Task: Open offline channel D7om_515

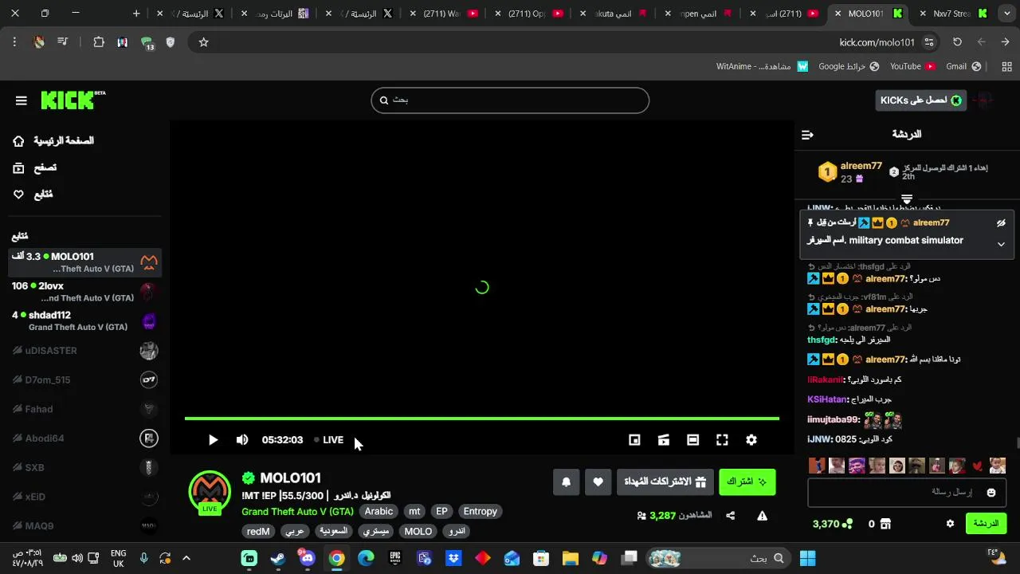Action: point(84,380)
